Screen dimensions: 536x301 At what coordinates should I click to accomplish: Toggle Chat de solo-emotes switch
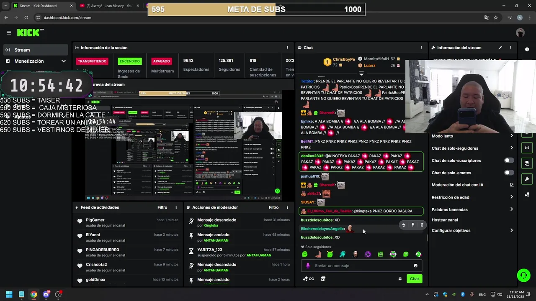point(509,173)
